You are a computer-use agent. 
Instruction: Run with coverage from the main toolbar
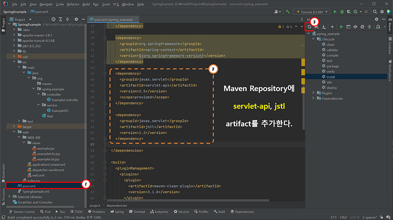click(x=349, y=12)
